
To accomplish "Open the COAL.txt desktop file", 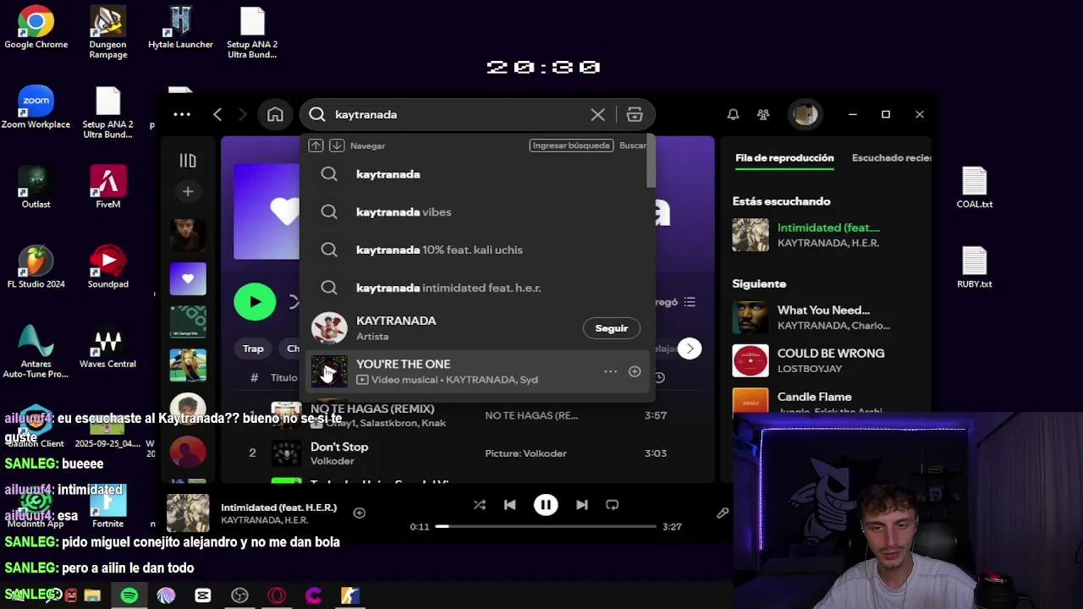I will (974, 188).
